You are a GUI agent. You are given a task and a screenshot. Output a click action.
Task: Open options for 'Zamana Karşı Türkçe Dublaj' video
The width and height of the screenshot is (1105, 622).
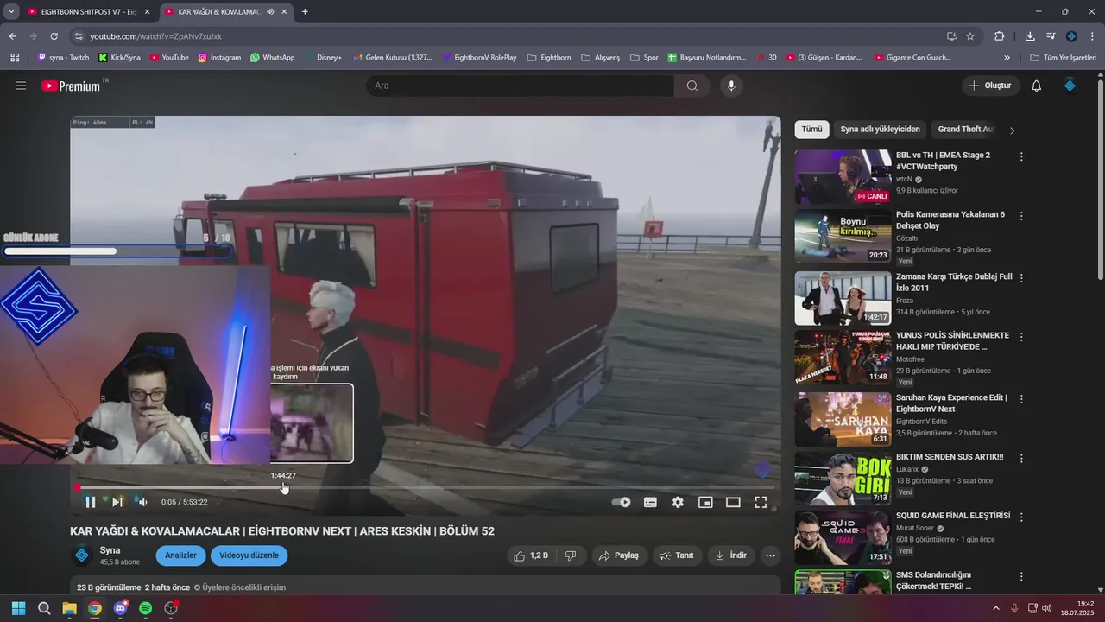[1021, 278]
